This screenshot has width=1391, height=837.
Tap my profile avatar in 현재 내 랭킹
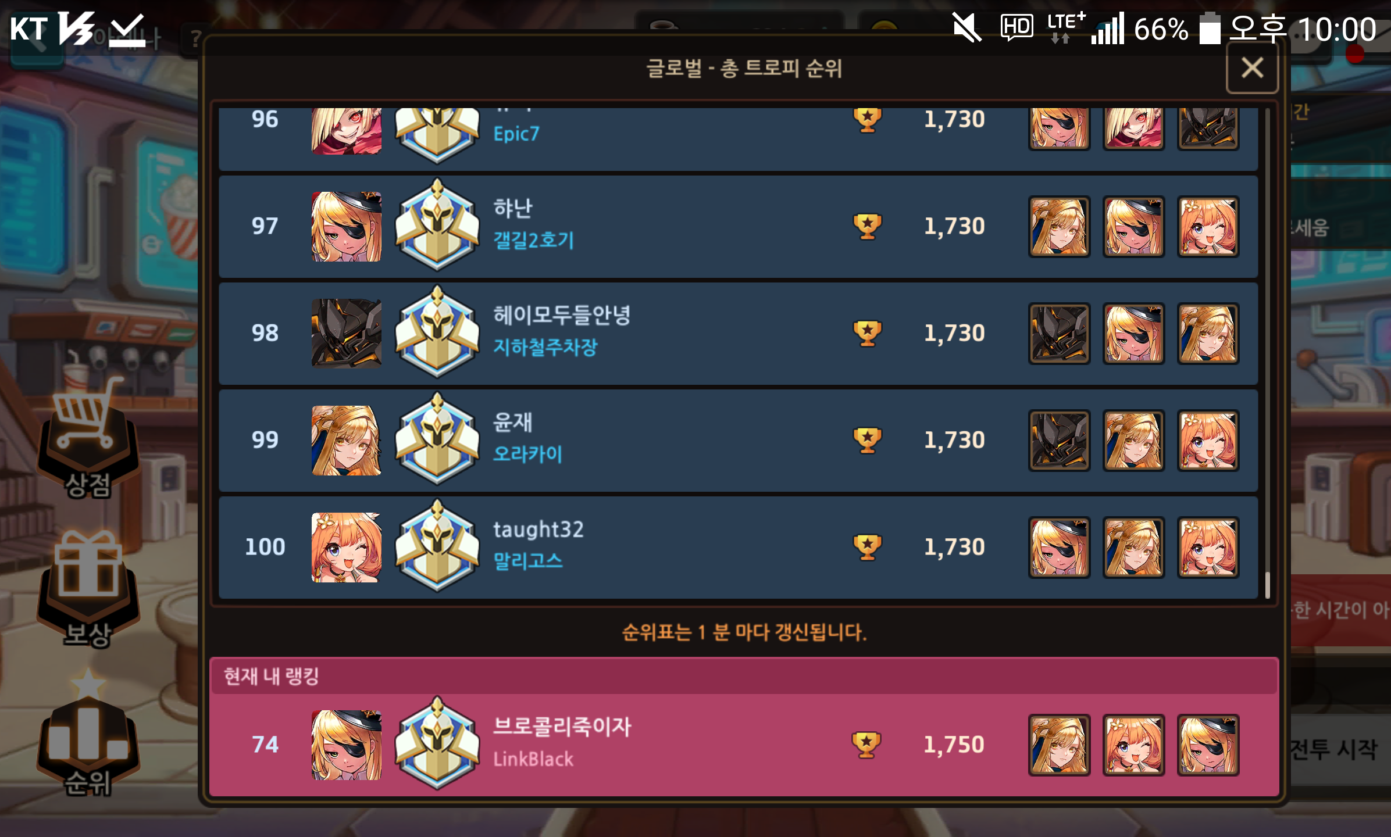pyautogui.click(x=347, y=745)
